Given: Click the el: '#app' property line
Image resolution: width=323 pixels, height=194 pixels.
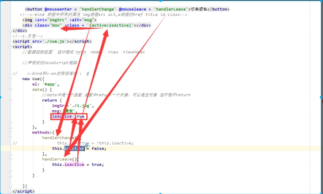Looking at the screenshot, I should click(x=46, y=84).
